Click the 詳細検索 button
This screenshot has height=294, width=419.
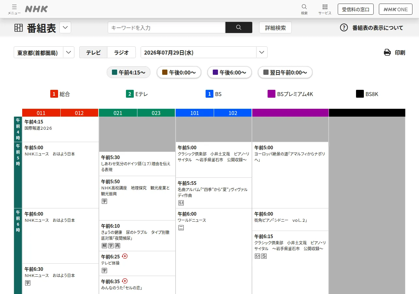coord(275,28)
